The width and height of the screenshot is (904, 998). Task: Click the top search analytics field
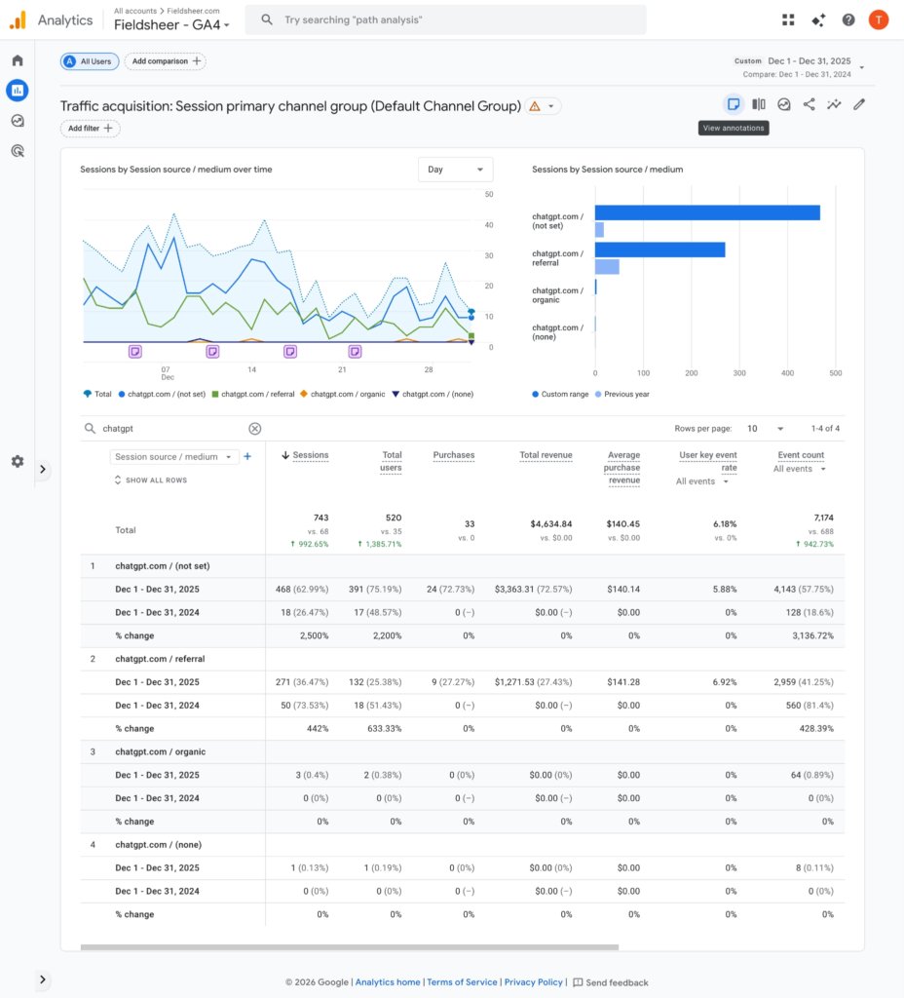pos(445,19)
